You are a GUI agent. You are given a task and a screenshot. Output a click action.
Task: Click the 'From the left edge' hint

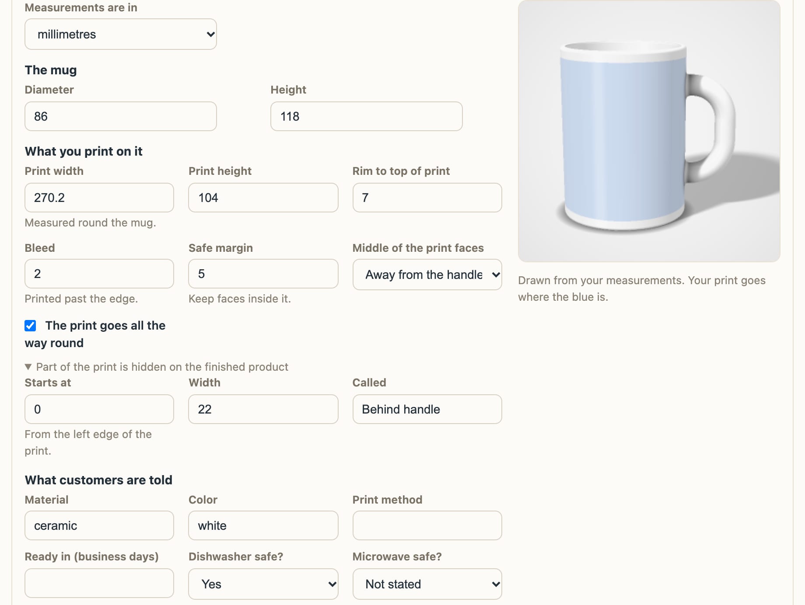(88, 442)
